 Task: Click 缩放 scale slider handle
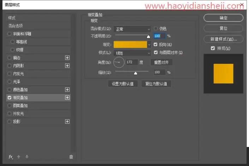pos(136,73)
